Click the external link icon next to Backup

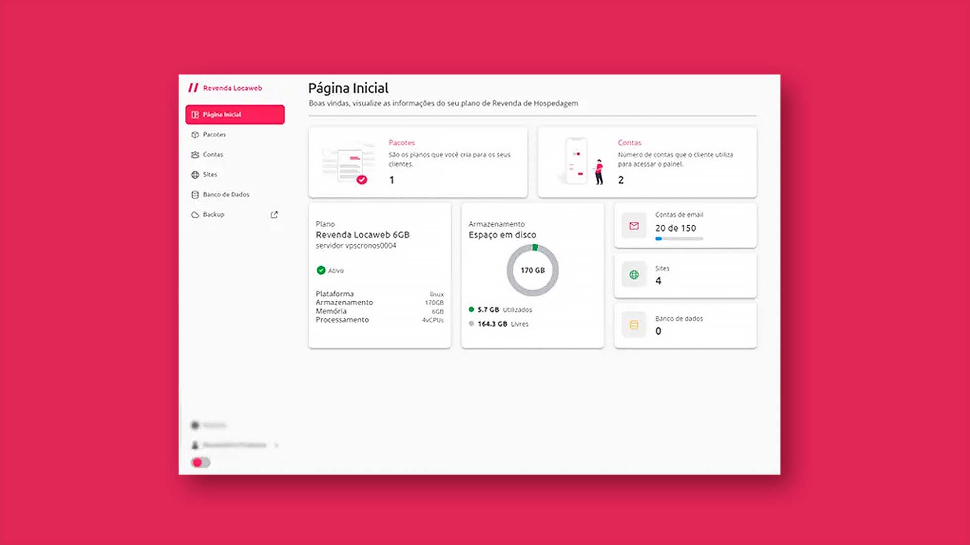pyautogui.click(x=274, y=214)
